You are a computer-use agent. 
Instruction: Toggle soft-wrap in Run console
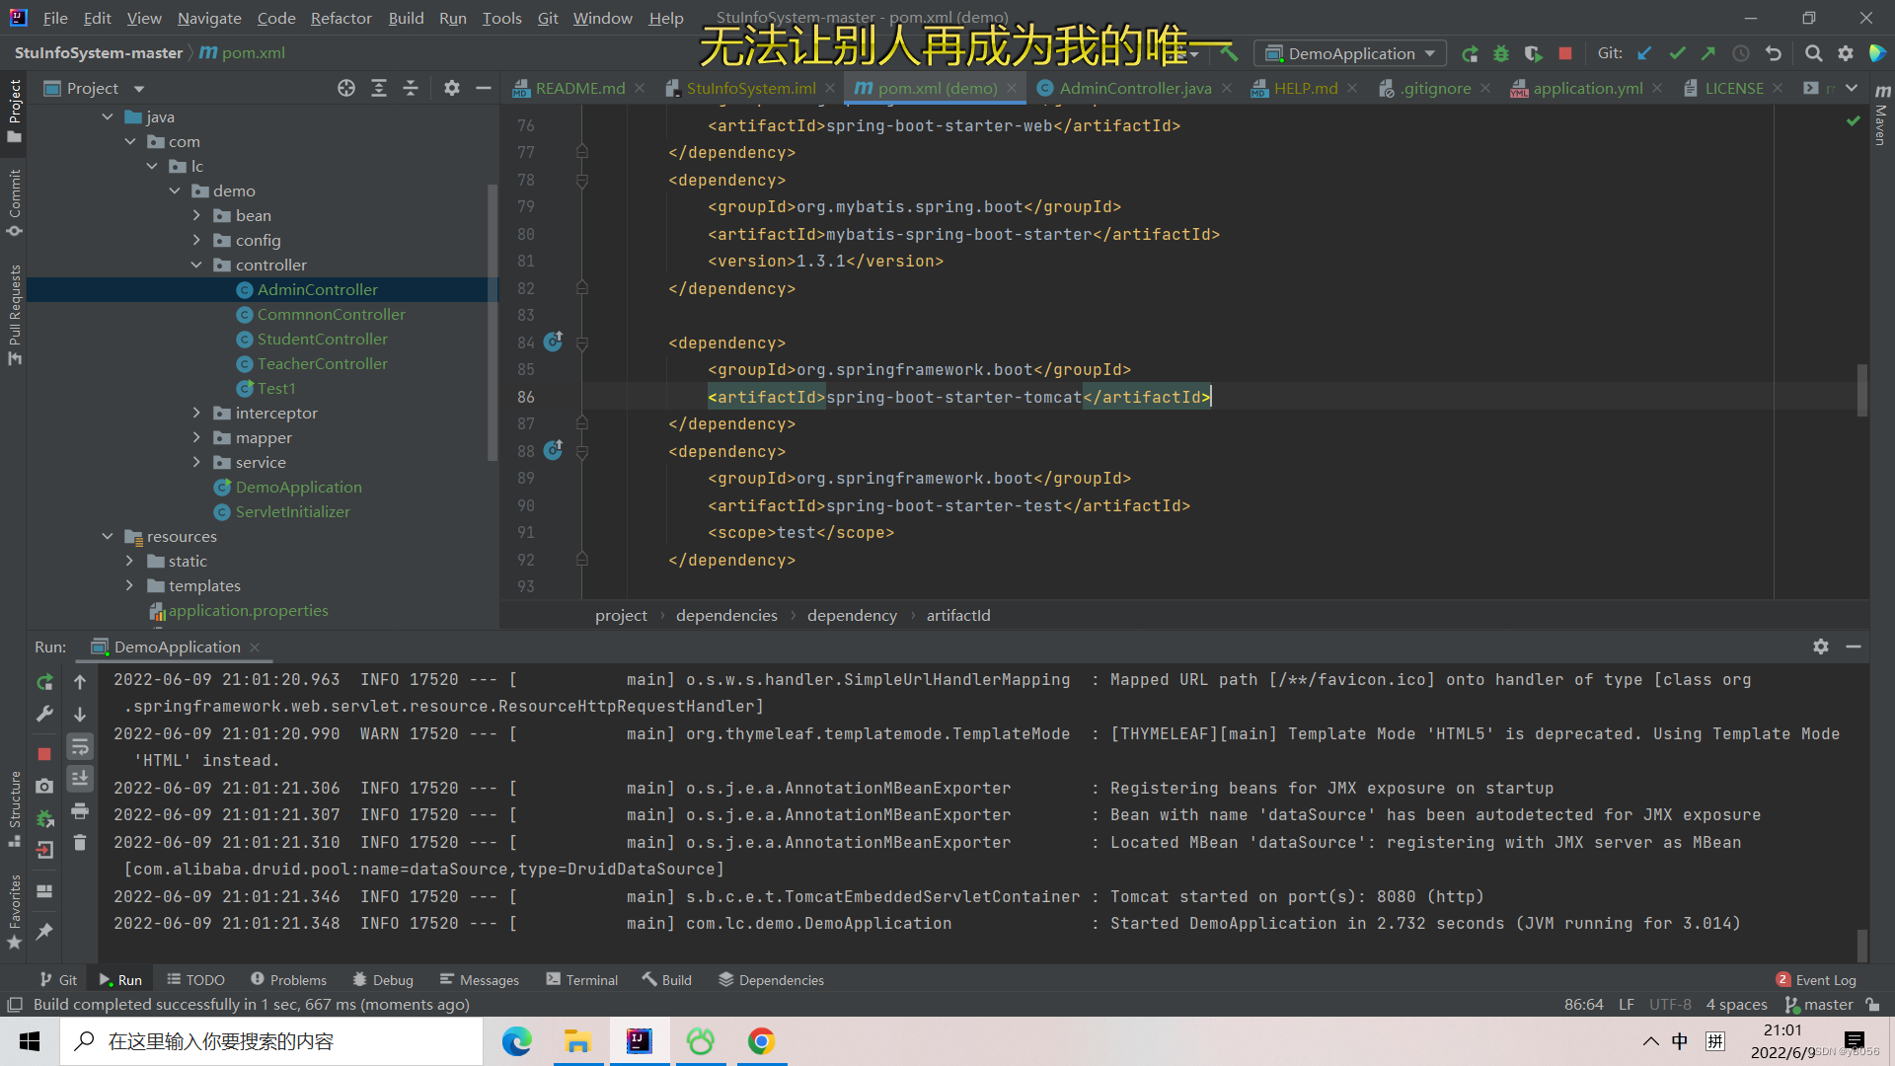(80, 746)
